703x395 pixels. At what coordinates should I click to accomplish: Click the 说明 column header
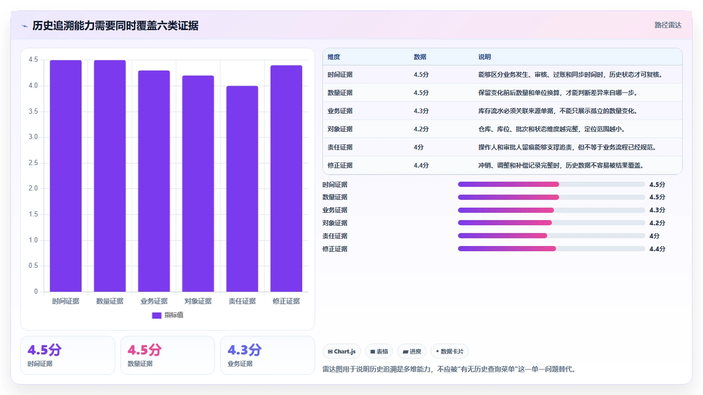pos(484,57)
